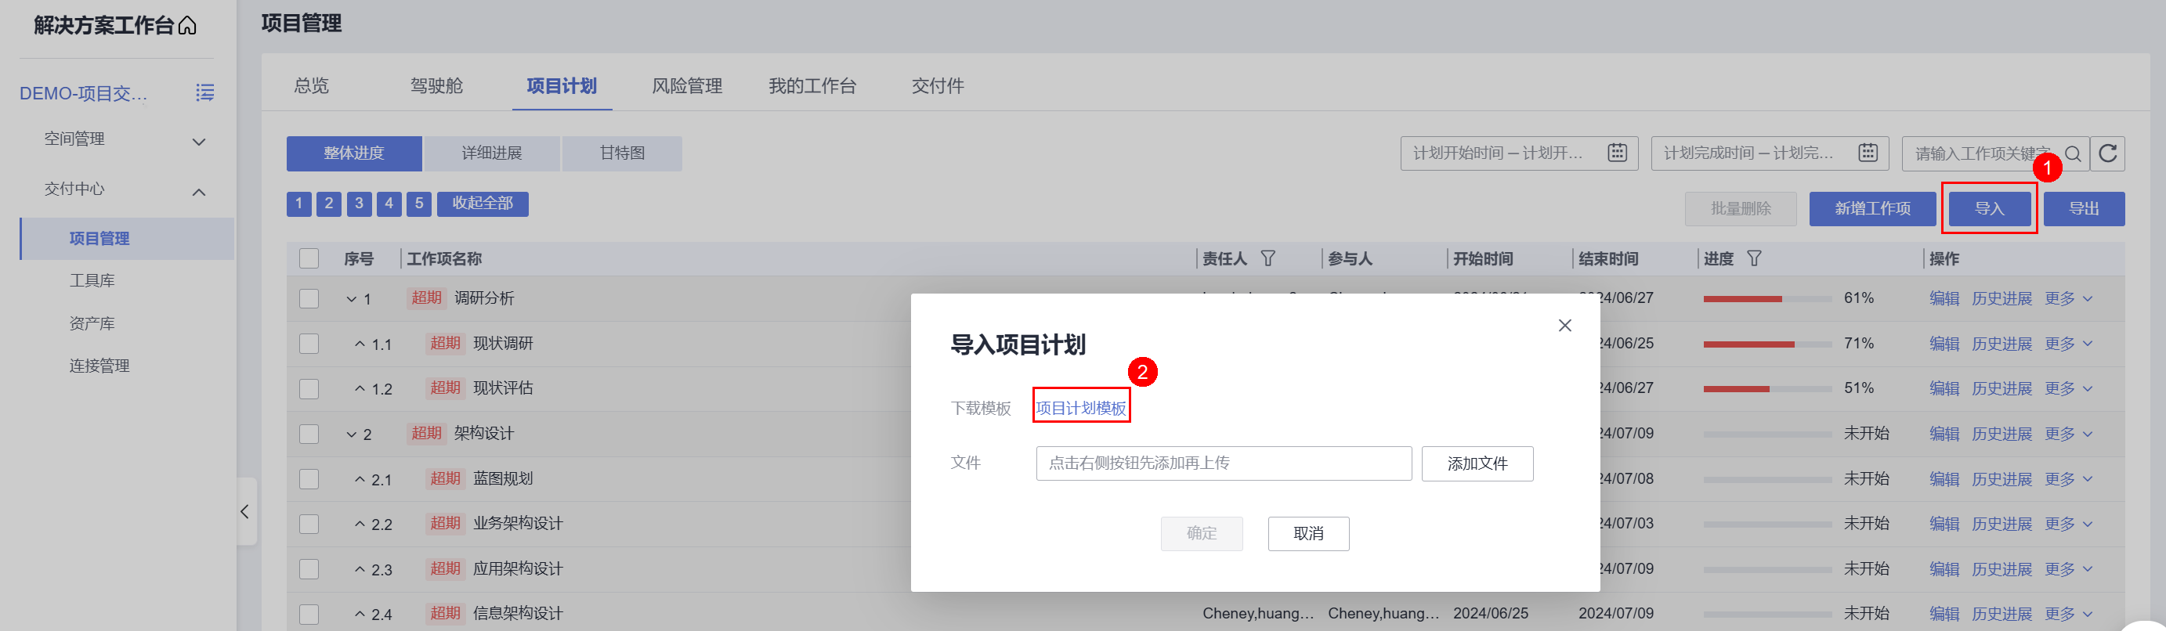Collapse row 2 架构设计 chevron
Viewport: 2166px width, 631px height.
point(352,434)
